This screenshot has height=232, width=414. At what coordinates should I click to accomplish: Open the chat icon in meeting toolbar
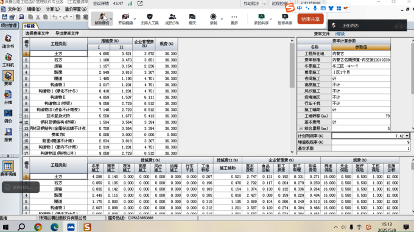pyautogui.click(x=192, y=19)
